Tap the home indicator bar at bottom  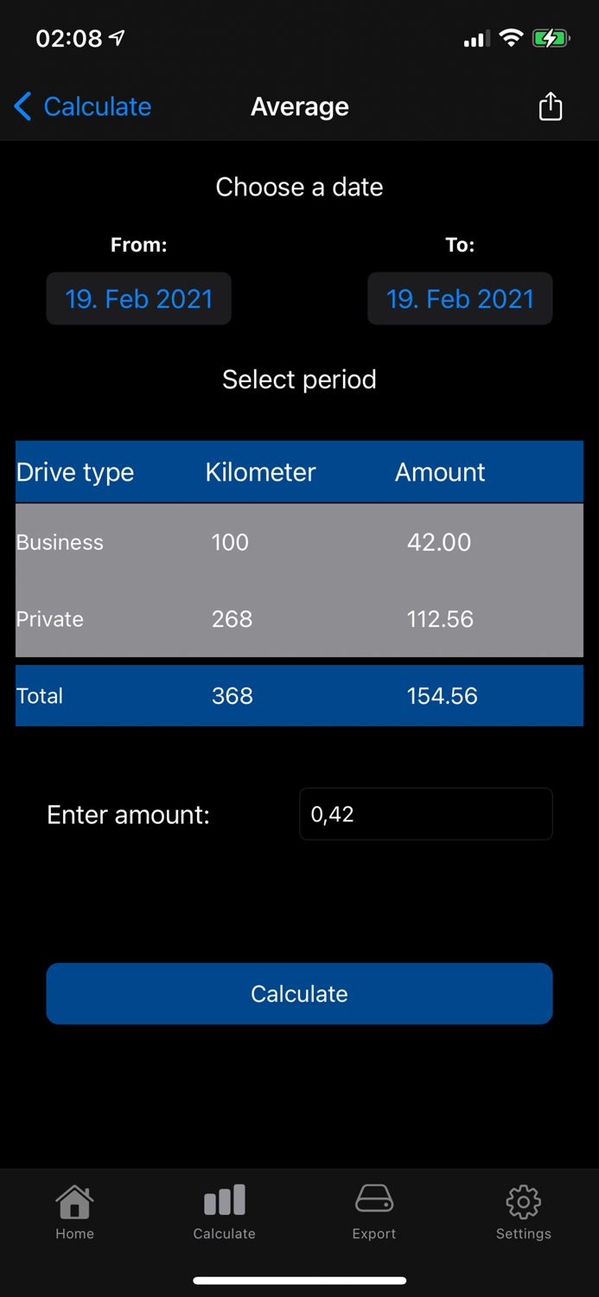pos(299,1281)
